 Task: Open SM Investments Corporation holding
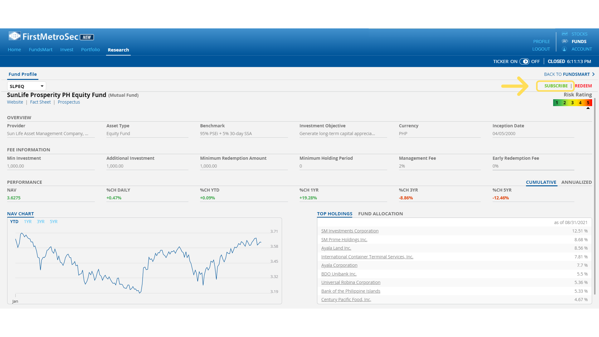pyautogui.click(x=350, y=231)
